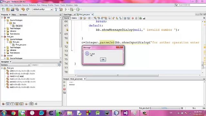Click the editor horizontal scrollbar
The image size is (206, 116).
pos(118,75)
